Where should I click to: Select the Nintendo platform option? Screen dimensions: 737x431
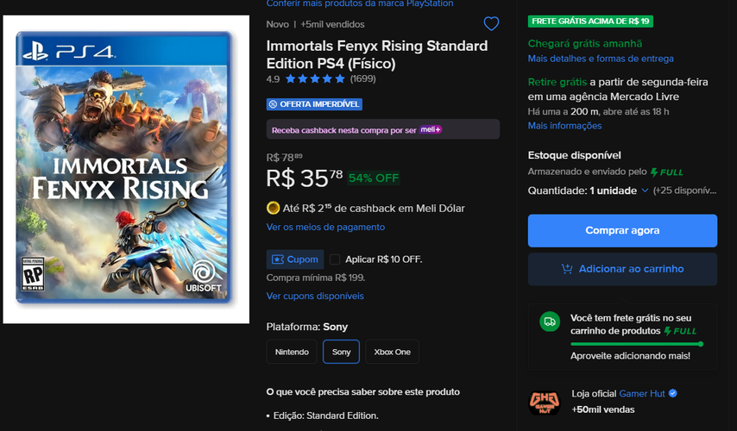[292, 352]
